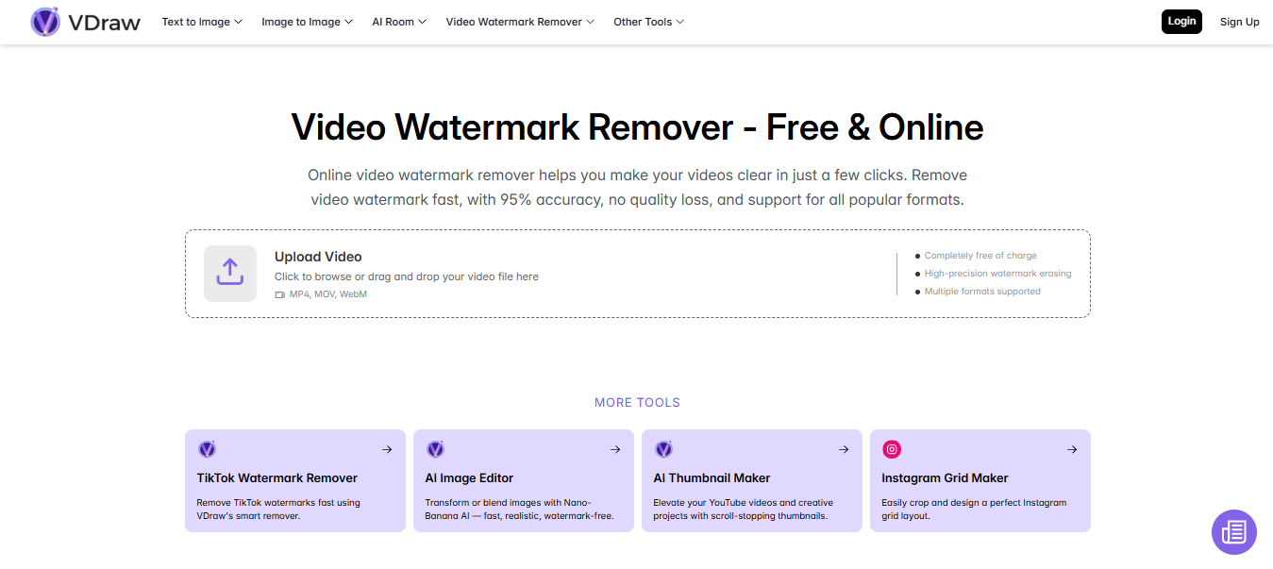Click the arrow on the AI Image Editor card
The image size is (1273, 569).
point(615,449)
